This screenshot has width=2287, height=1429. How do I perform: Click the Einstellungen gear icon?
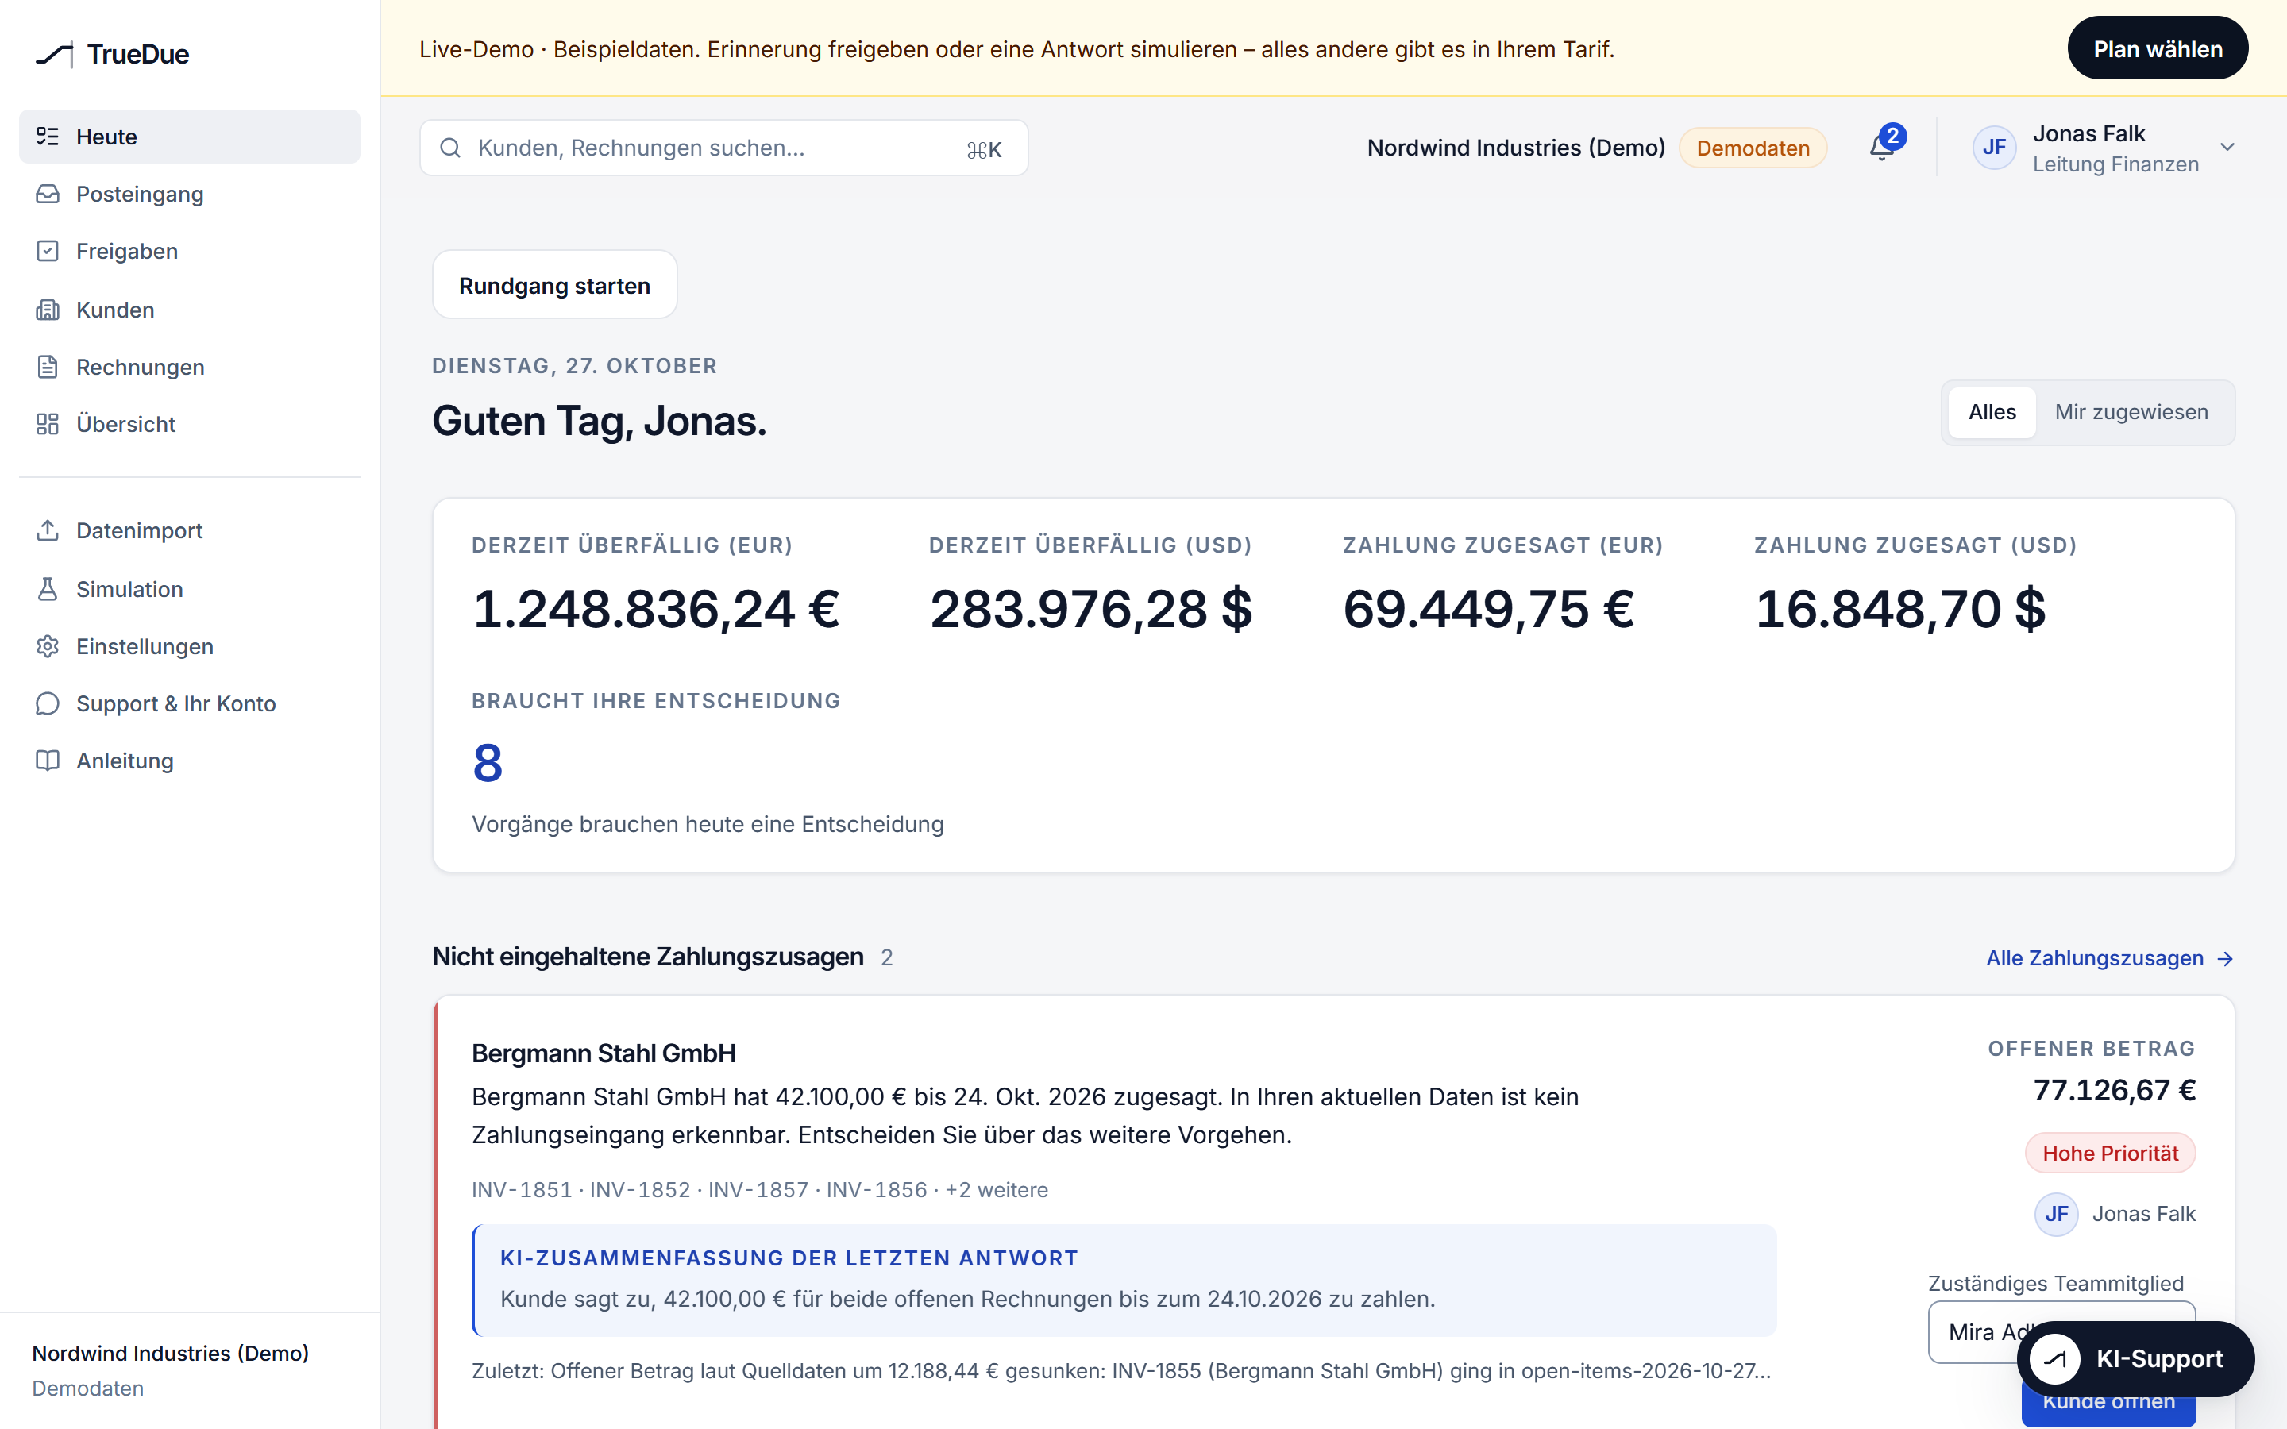[x=48, y=646]
